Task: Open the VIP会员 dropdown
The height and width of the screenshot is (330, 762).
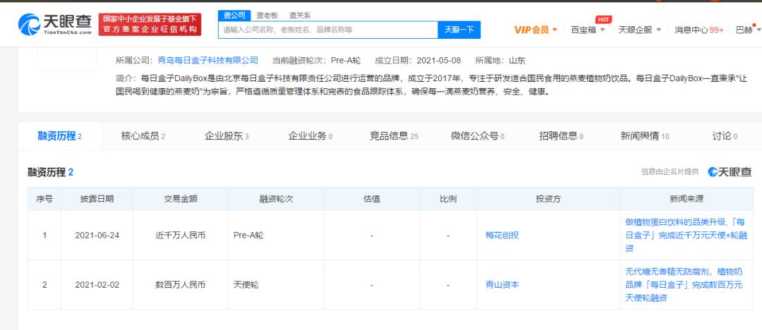Action: tap(536, 30)
